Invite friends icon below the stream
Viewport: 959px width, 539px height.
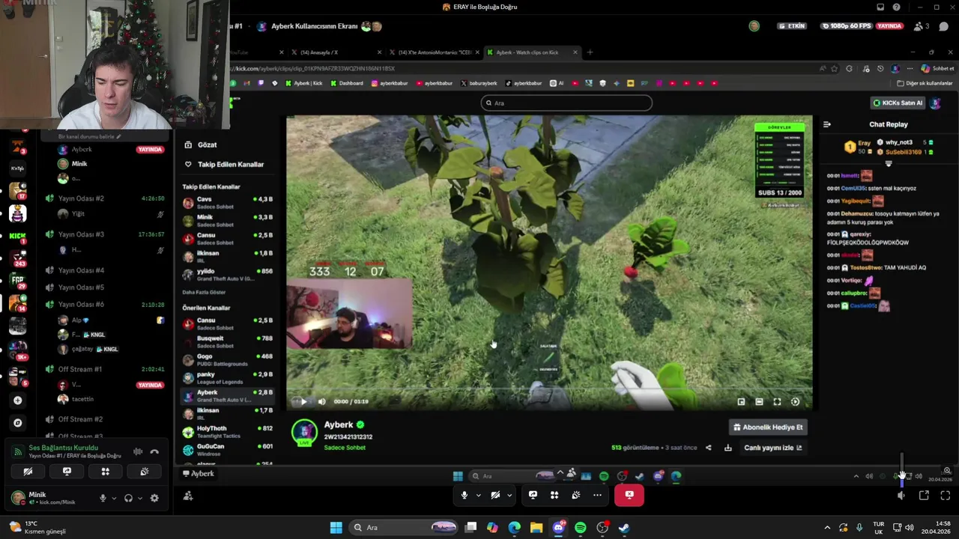[188, 496]
